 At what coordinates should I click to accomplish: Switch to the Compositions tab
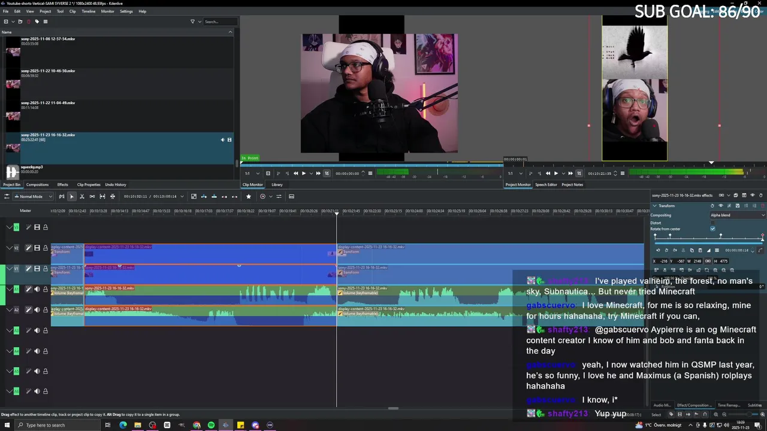tap(37, 184)
